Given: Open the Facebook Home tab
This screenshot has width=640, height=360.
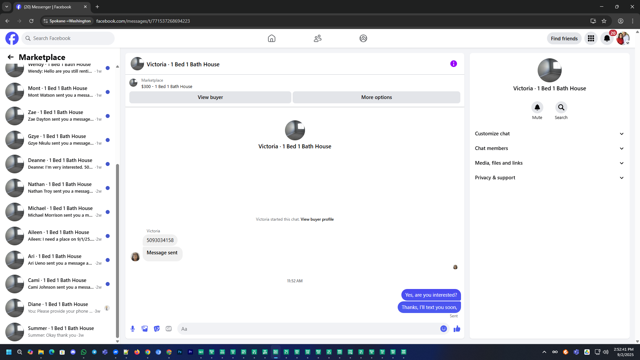Looking at the screenshot, I should tap(271, 38).
